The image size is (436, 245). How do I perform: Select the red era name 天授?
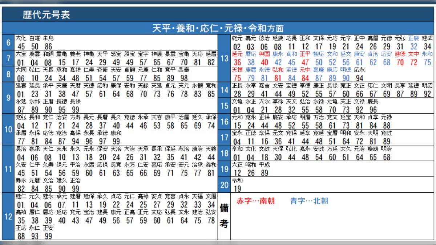(x=237, y=70)
